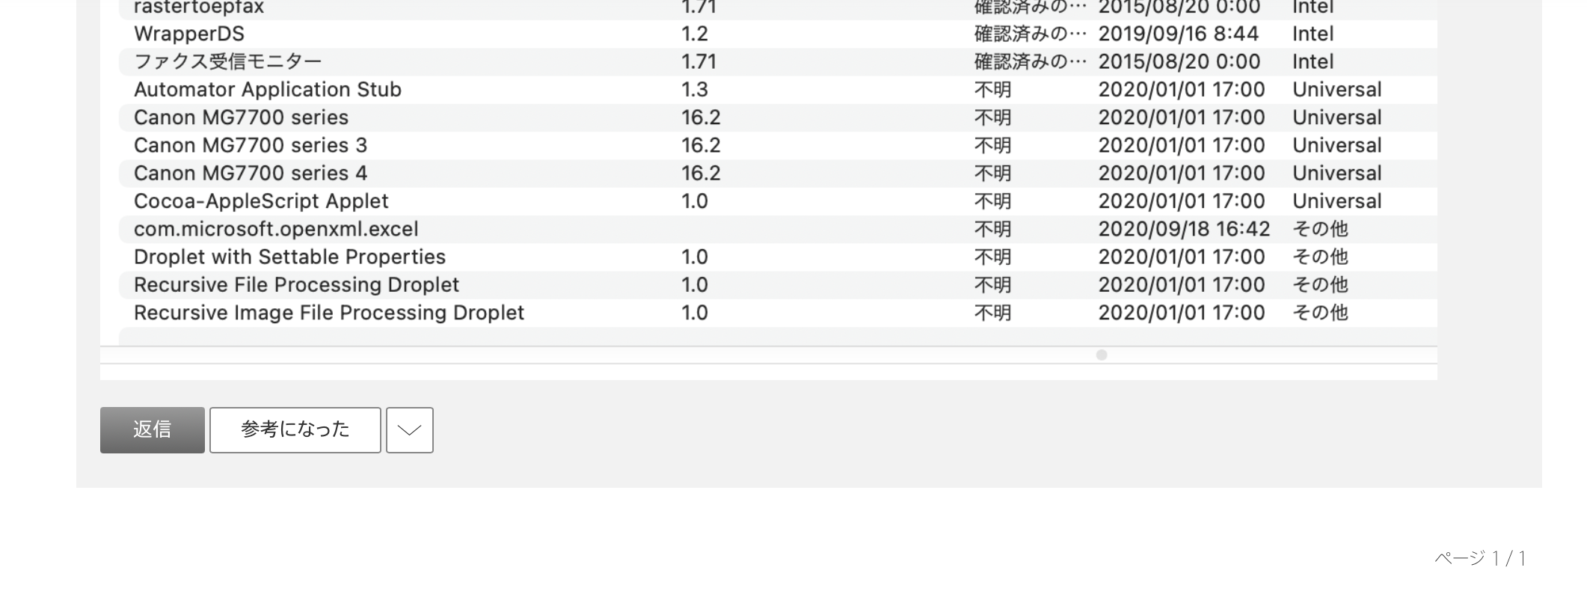
Task: Click the 返信 reply button
Action: pyautogui.click(x=152, y=429)
